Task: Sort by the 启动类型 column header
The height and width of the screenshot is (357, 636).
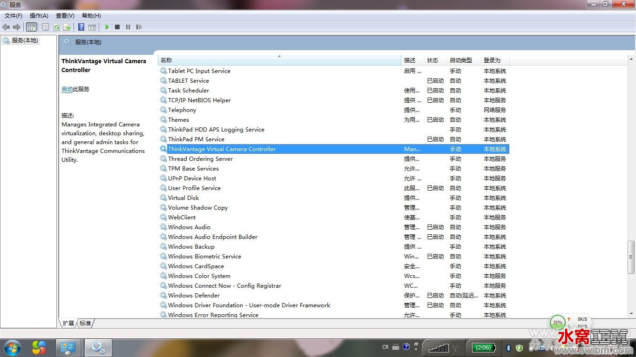Action: 463,60
